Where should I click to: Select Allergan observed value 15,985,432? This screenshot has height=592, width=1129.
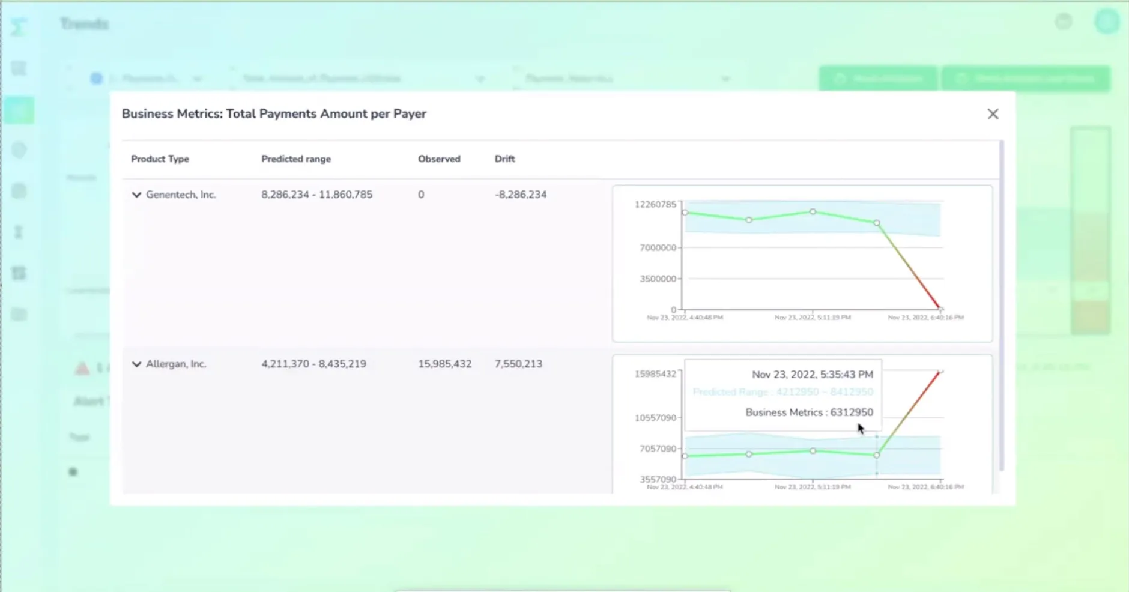(444, 364)
